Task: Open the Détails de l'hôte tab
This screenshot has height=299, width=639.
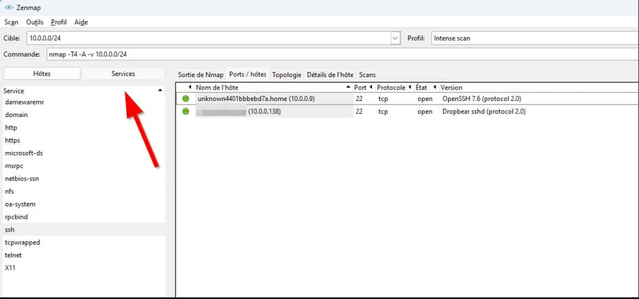Action: 329,75
